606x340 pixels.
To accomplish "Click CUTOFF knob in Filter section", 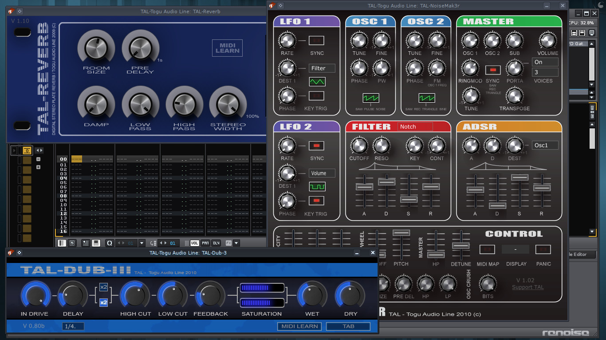I will pos(359,146).
